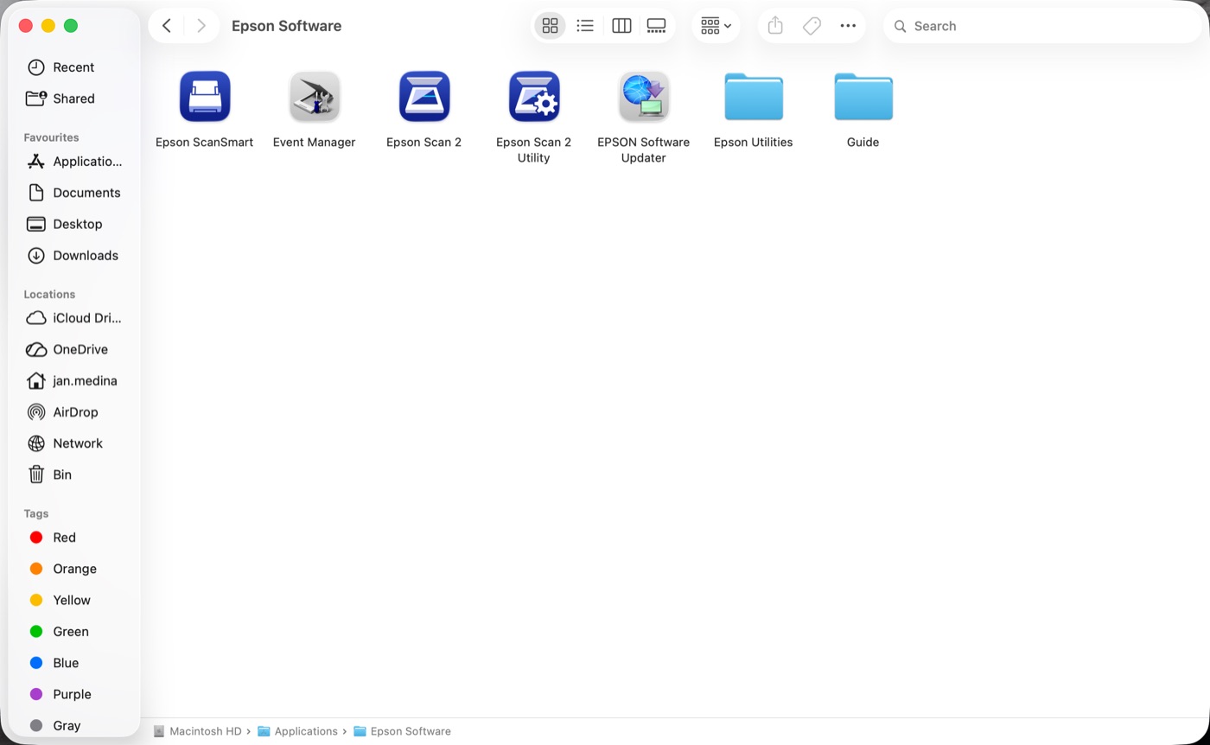
Task: Click the Epson Utilities folder name label
Action: 754,142
